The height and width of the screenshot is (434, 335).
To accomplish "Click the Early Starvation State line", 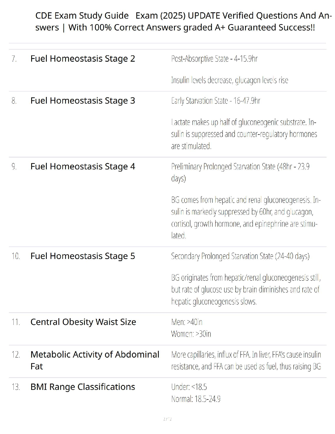I will (x=215, y=101).
